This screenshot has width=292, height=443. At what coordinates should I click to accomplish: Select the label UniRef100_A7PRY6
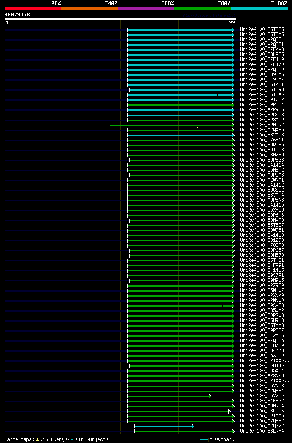262,109
